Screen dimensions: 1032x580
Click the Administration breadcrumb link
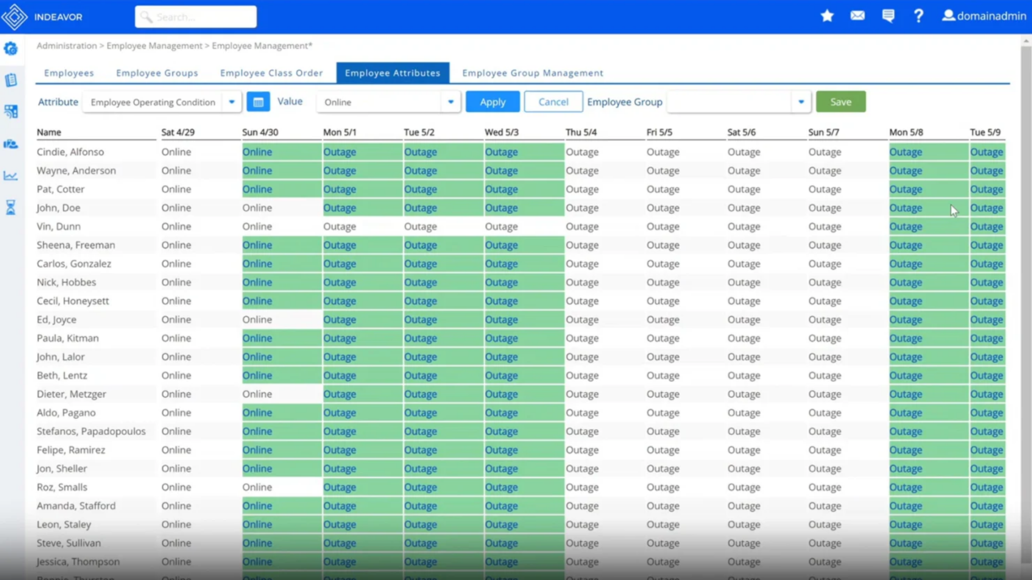67,46
